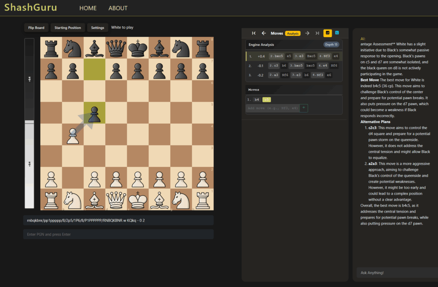This screenshot has width=438, height=287.
Task: Click the Depth 15 indicator
Action: (x=331, y=44)
